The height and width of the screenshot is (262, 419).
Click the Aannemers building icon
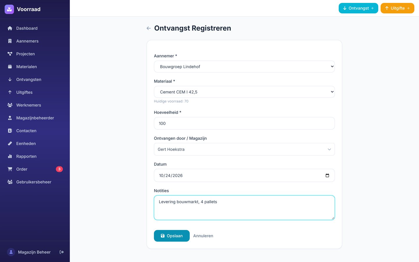click(x=10, y=41)
